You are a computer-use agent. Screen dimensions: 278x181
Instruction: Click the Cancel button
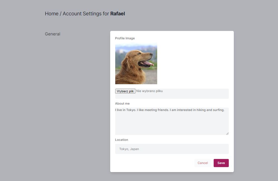pyautogui.click(x=202, y=163)
